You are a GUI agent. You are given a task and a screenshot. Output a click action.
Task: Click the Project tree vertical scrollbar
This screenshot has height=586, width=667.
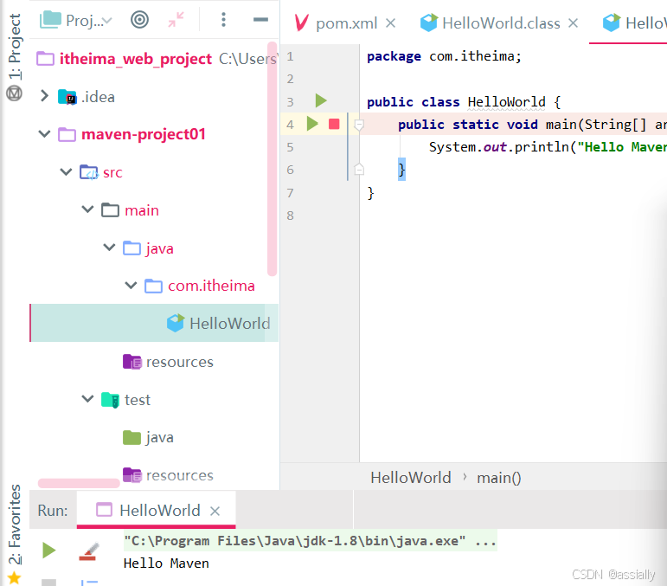tap(273, 158)
